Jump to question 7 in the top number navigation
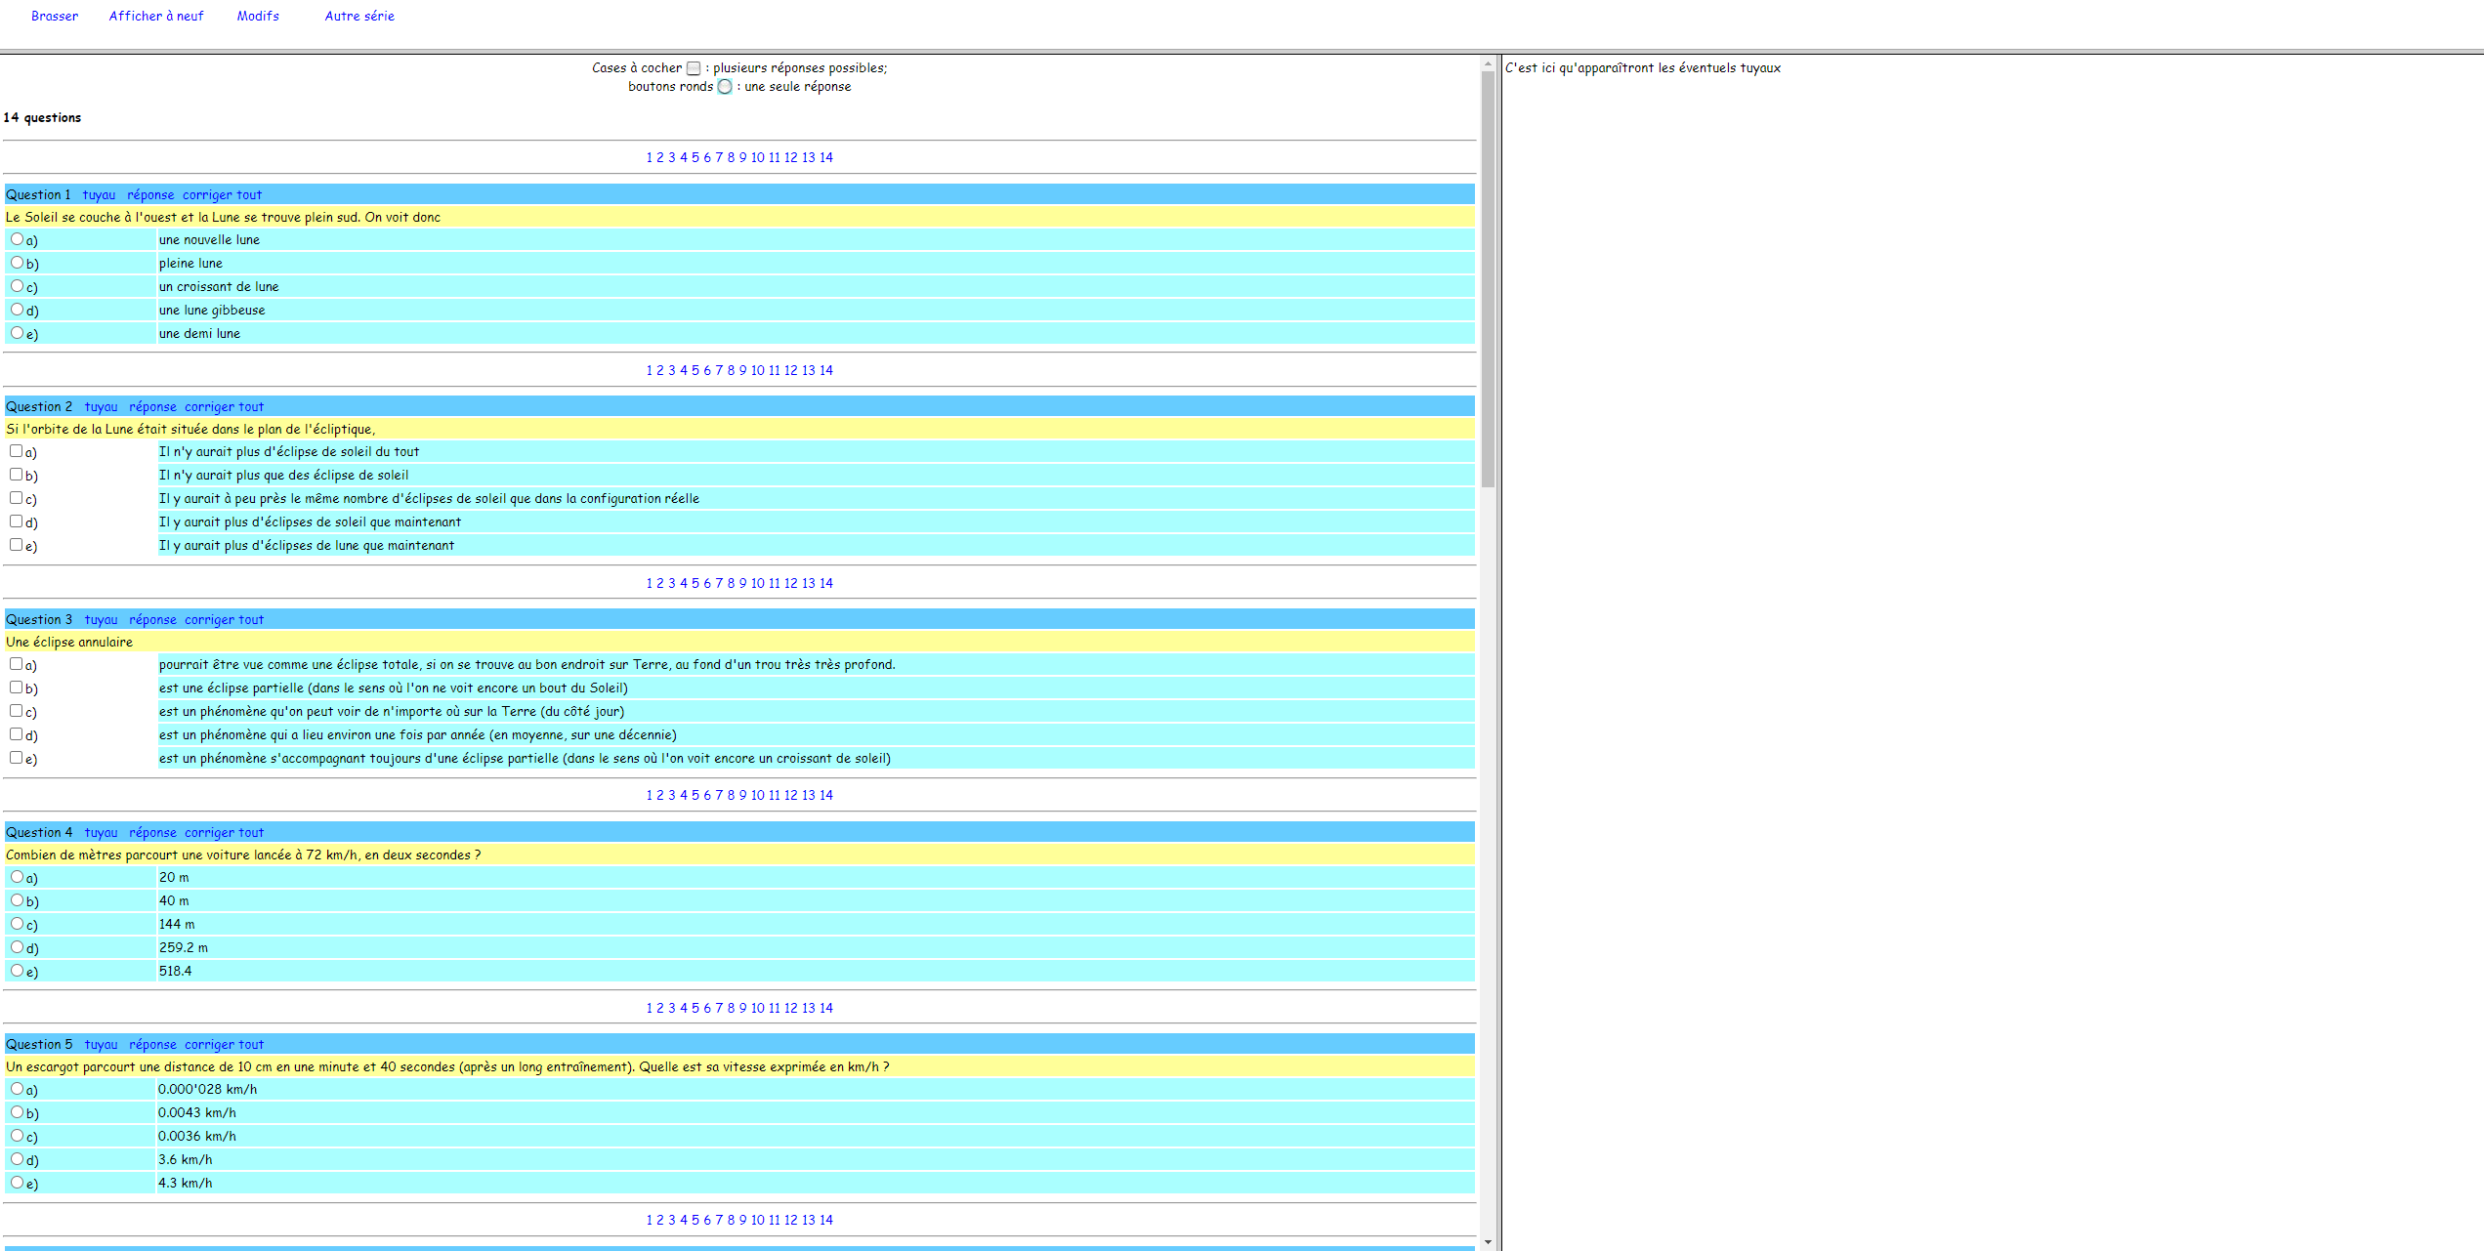The width and height of the screenshot is (2484, 1251). point(719,157)
